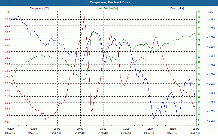Click the 18:00 time axis label
Viewport: 218px width, 136px height.
pos(149,129)
